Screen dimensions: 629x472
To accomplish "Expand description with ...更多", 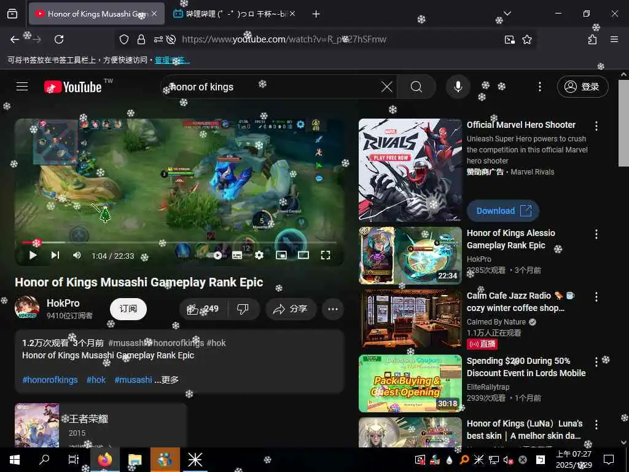I will pos(166,380).
